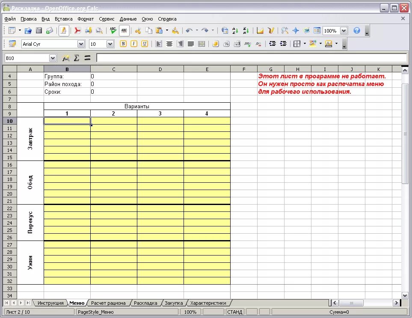This screenshot has width=412, height=318.
Task: Print the file directly icon
Action: [x=89, y=30]
